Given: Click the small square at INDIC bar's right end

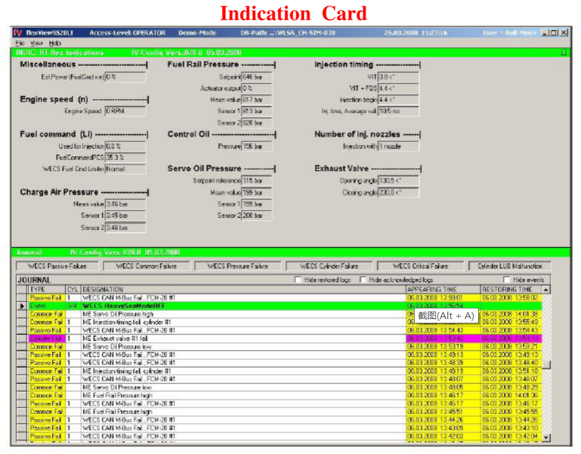Looking at the screenshot, I should click(x=563, y=53).
